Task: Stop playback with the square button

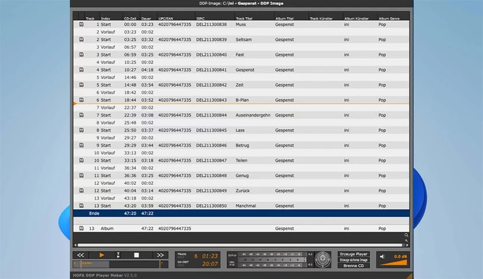Action: point(136,255)
